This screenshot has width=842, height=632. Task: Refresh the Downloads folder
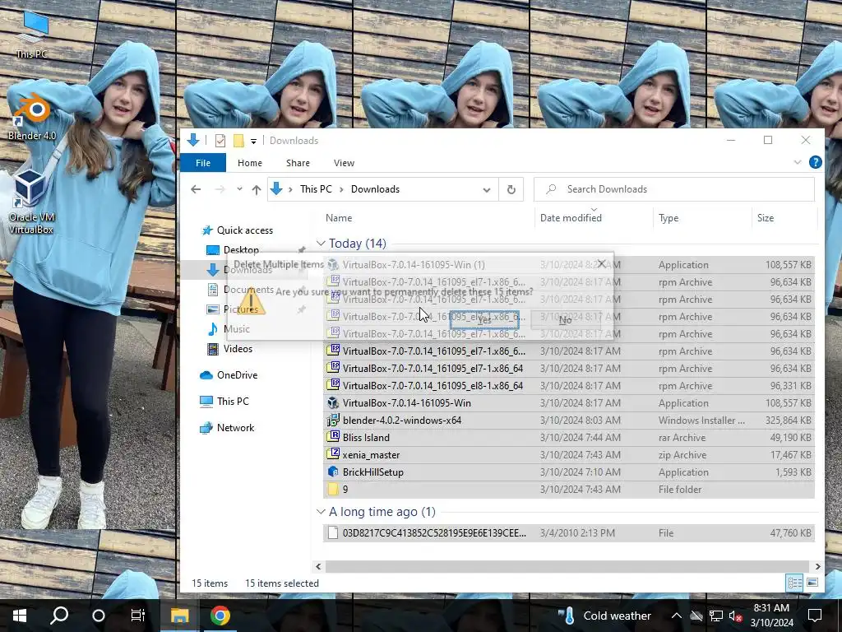(x=511, y=189)
